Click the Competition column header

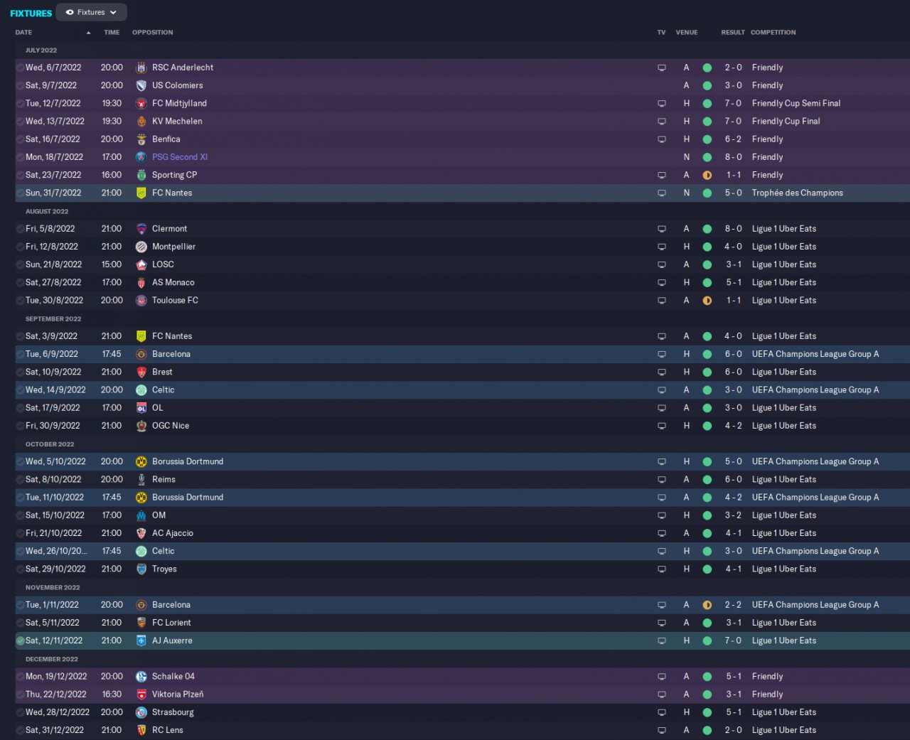[x=773, y=33]
